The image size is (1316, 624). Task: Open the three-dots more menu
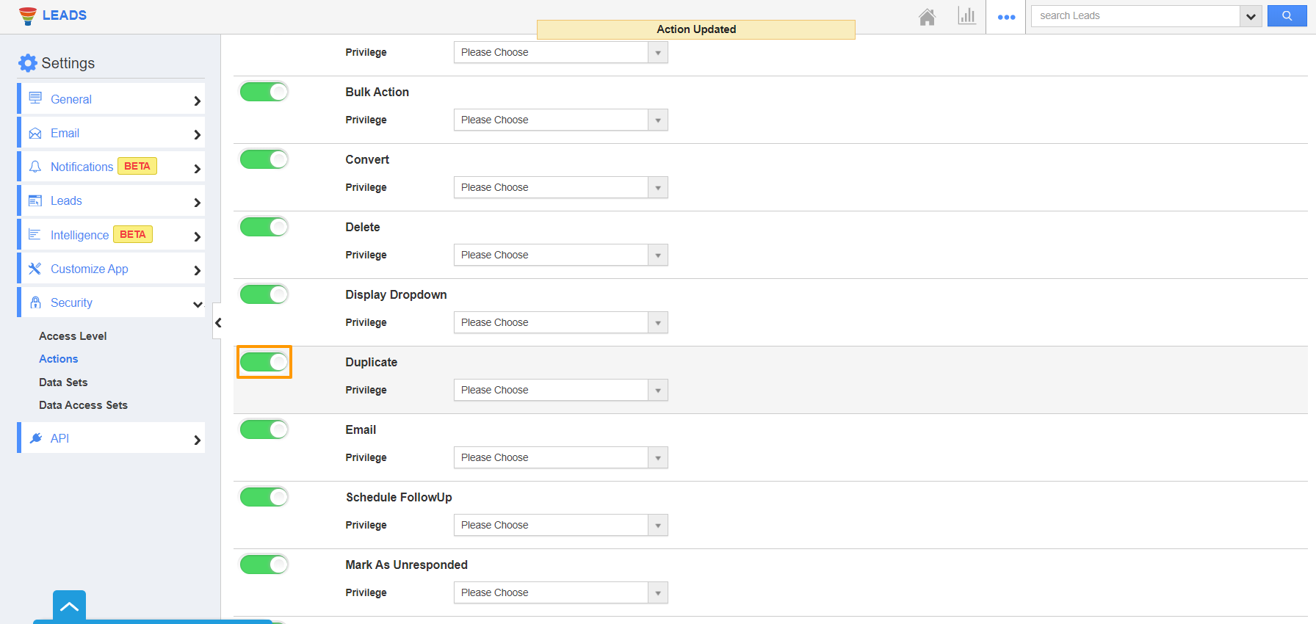pos(1006,17)
